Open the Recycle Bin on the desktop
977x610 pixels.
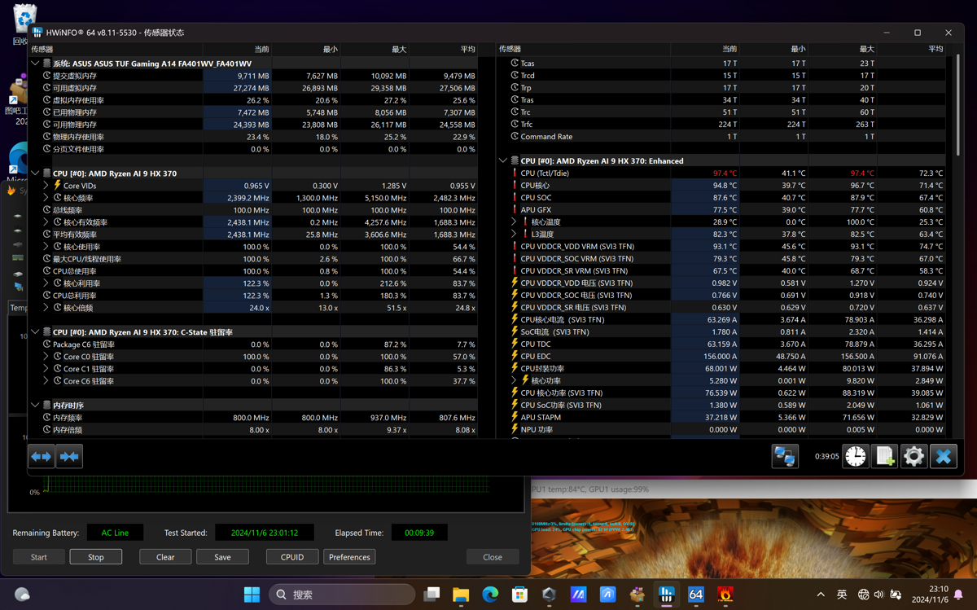(x=24, y=23)
